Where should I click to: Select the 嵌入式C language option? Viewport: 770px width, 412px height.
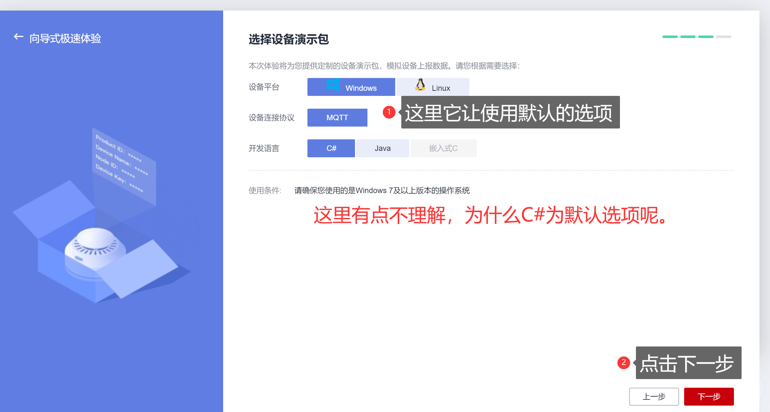pos(443,148)
